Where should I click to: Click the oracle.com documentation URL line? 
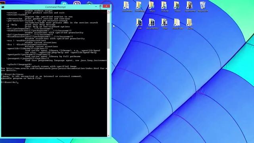click(54, 68)
